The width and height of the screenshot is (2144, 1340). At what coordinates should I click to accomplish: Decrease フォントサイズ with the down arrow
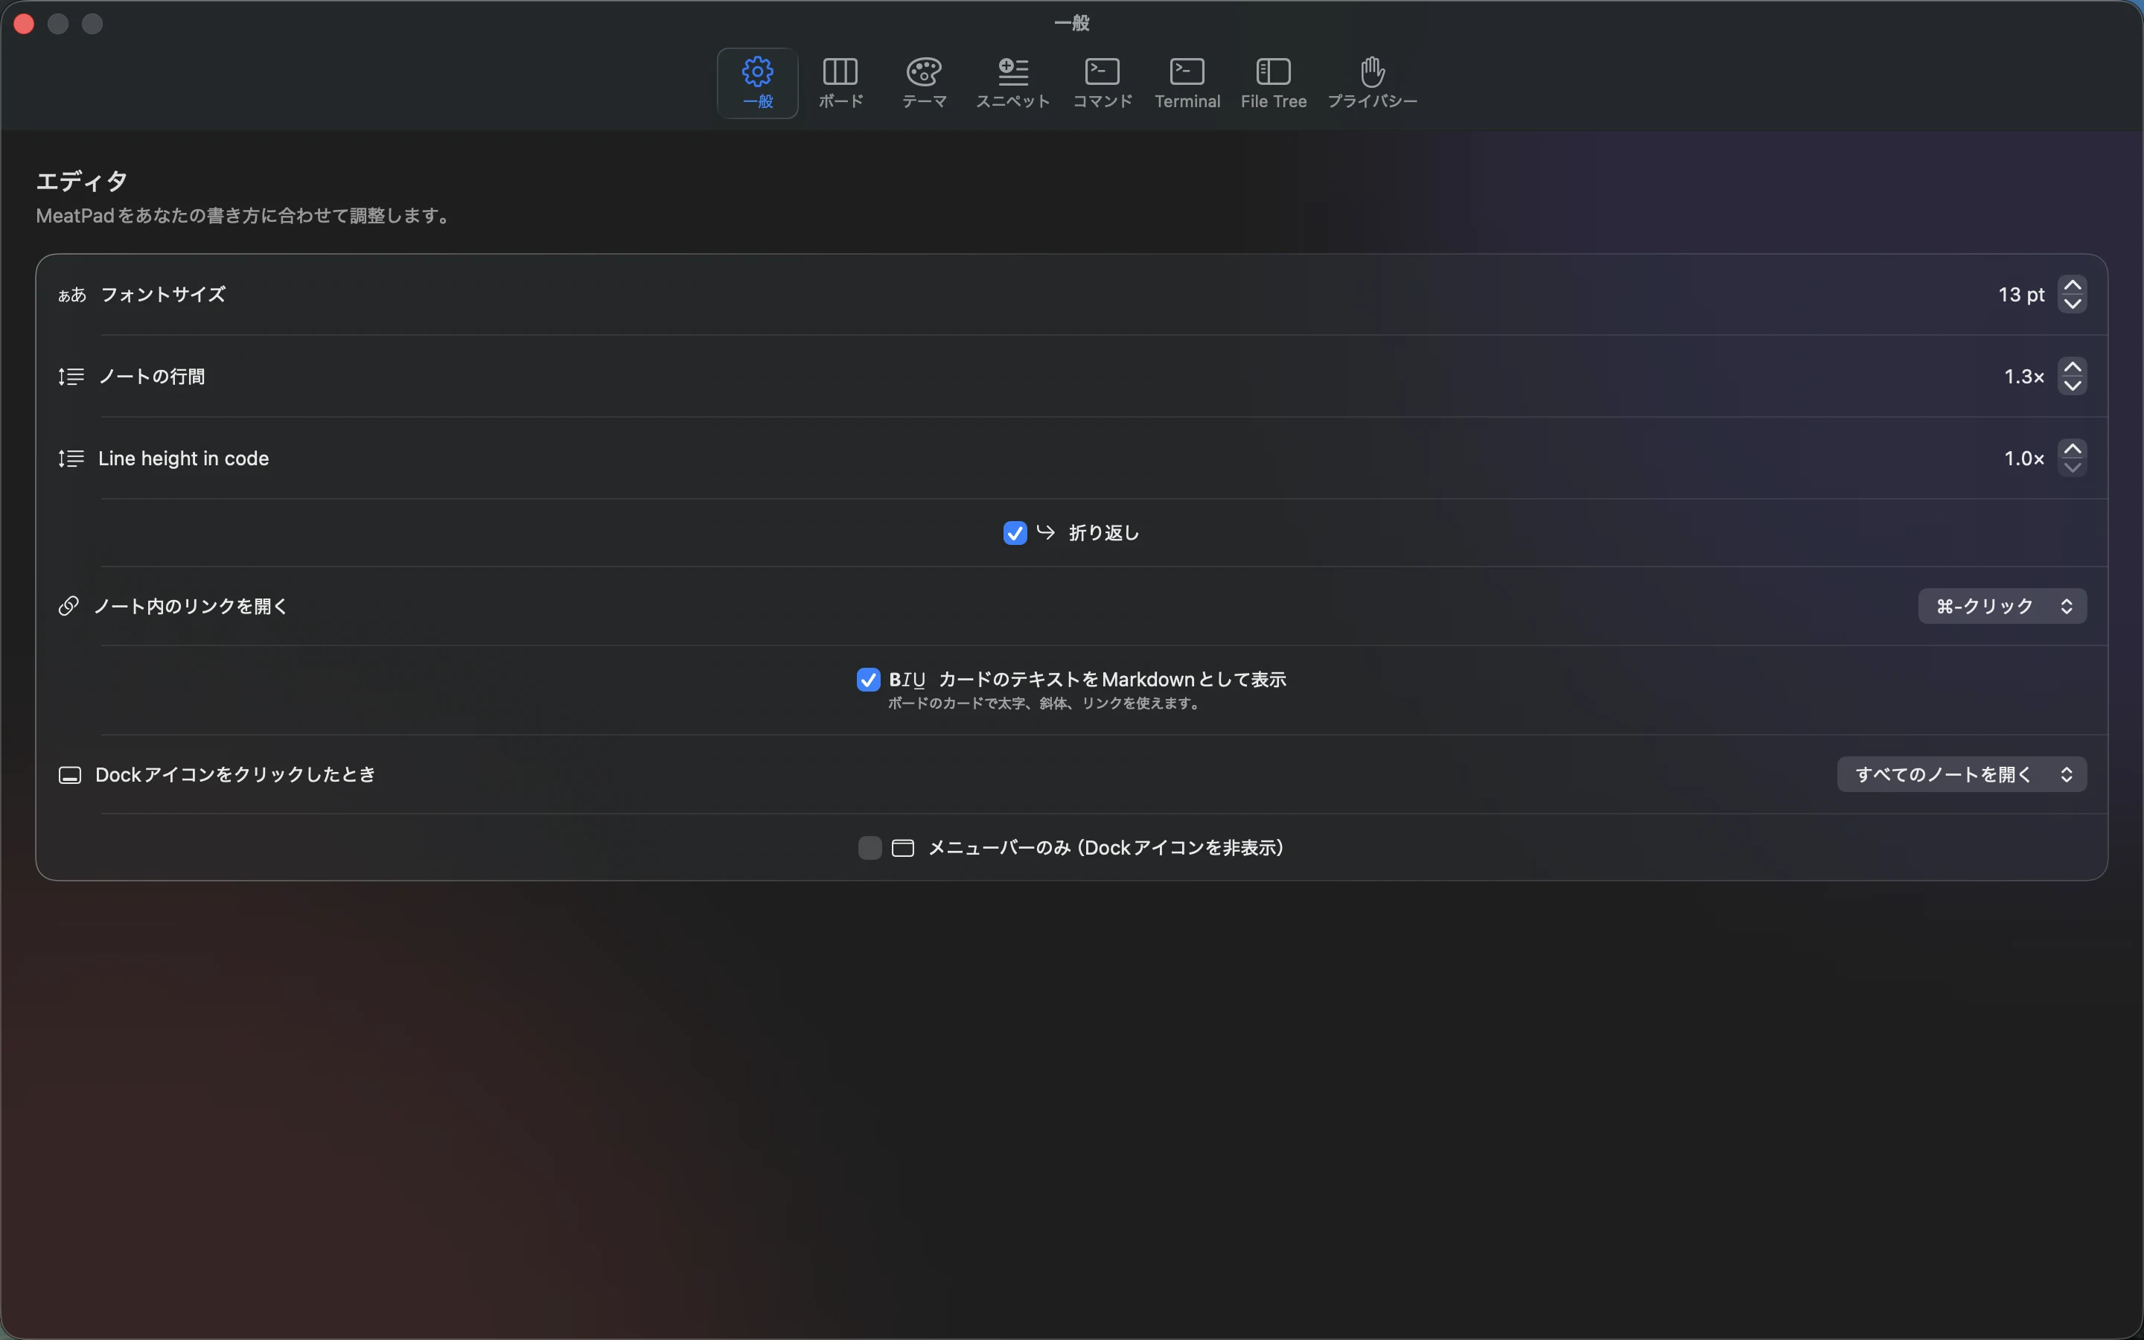(2071, 304)
